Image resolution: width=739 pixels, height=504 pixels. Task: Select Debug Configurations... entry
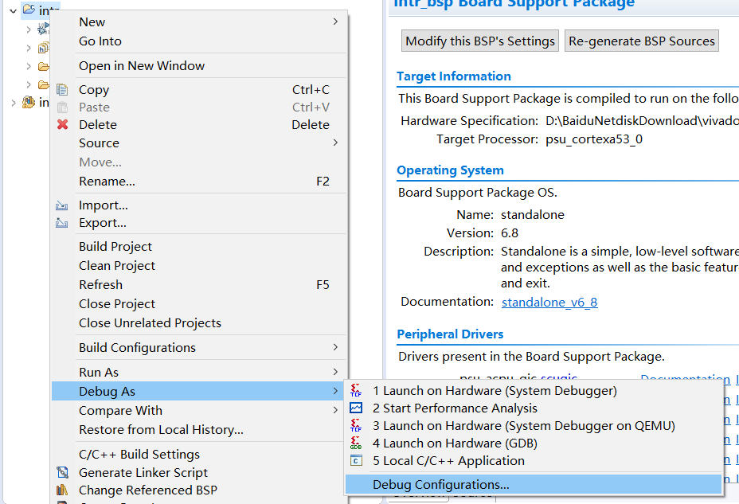(440, 484)
